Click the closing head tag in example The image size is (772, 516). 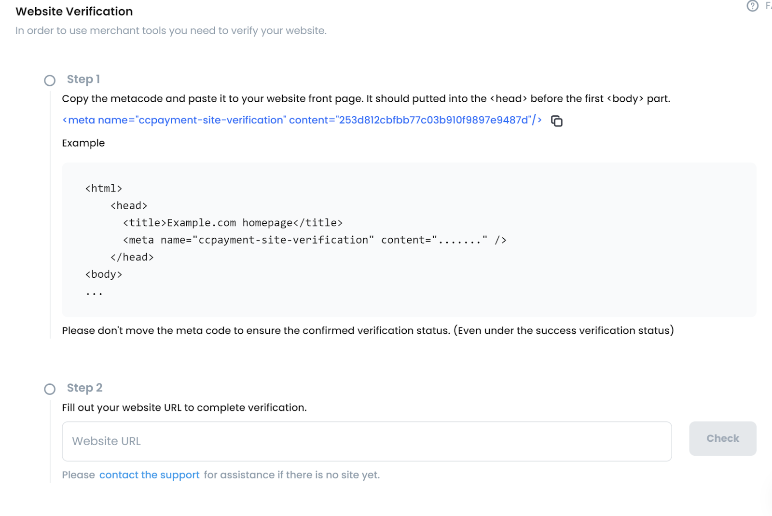(x=132, y=258)
